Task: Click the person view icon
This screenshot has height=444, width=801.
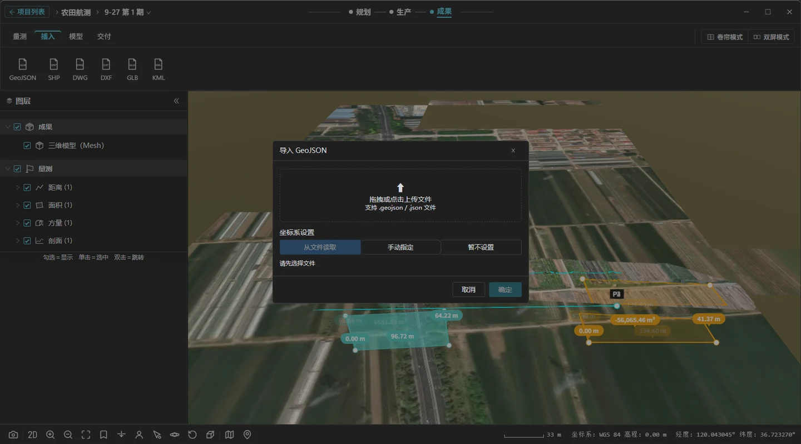Action: tap(139, 435)
